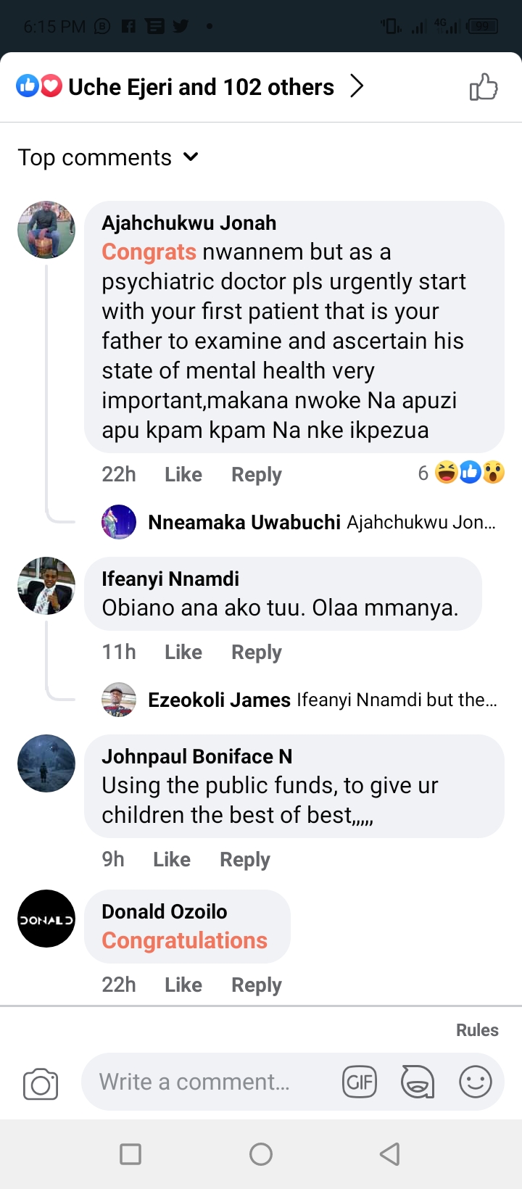Open the GIF picker
Screen dimensions: 522x1189
pos(360,1082)
